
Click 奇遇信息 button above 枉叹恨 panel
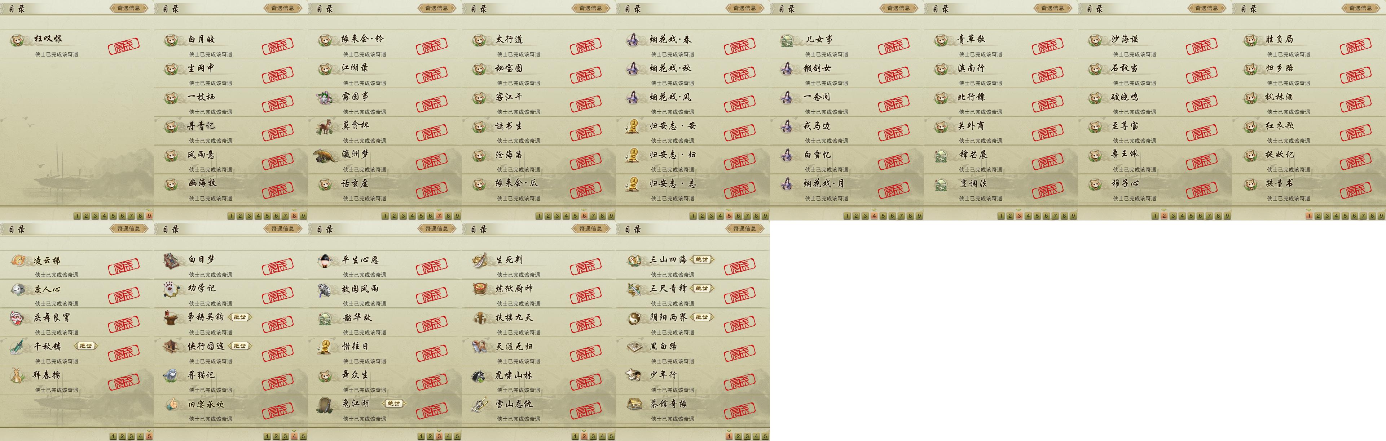(129, 8)
